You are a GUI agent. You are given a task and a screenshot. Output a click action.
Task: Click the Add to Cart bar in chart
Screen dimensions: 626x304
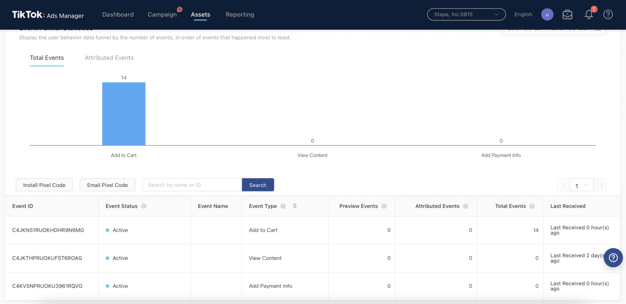click(x=124, y=114)
